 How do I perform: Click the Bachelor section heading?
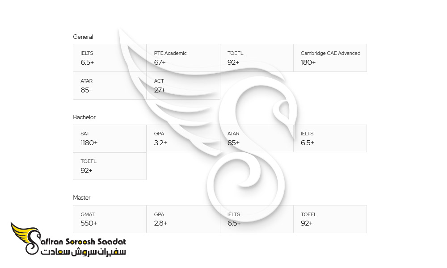84,117
